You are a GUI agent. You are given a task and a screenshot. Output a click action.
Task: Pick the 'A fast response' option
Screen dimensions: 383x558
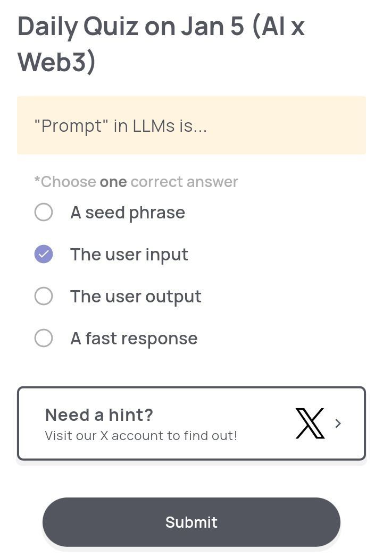(x=44, y=338)
